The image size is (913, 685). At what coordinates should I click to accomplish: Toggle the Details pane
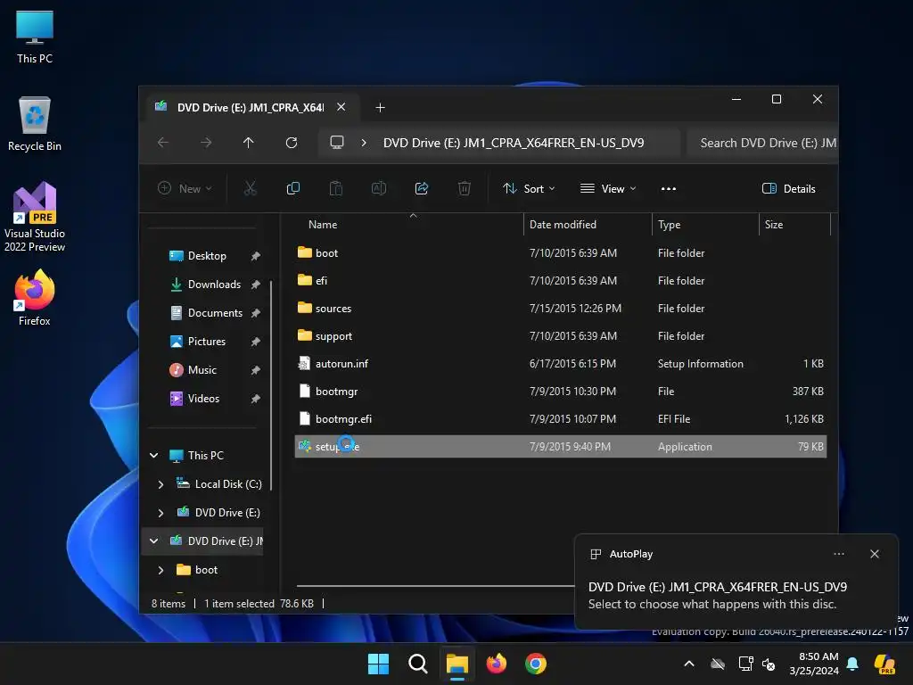point(789,188)
